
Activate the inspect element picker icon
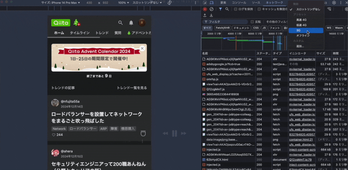click(205, 3)
